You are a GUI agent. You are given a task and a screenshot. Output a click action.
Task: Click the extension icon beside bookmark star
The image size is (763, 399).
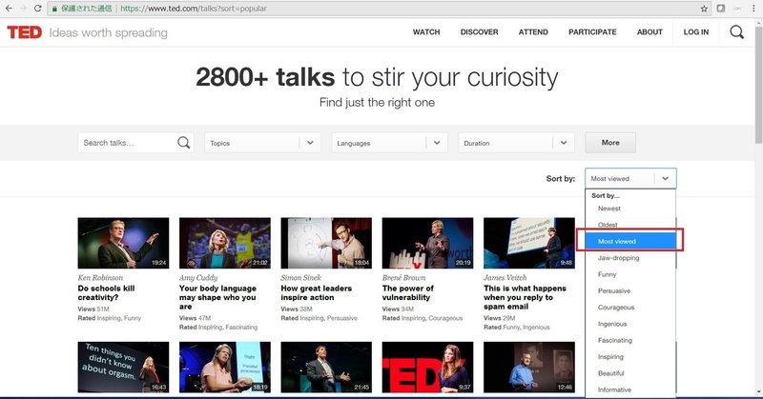(721, 9)
